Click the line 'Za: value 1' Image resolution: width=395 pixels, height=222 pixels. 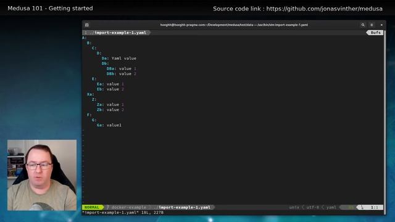tap(110, 104)
